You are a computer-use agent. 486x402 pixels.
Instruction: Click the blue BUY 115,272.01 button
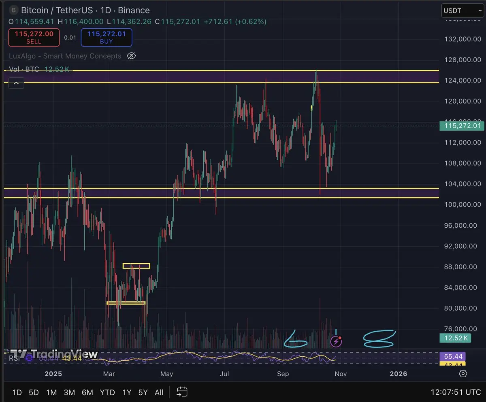(107, 37)
